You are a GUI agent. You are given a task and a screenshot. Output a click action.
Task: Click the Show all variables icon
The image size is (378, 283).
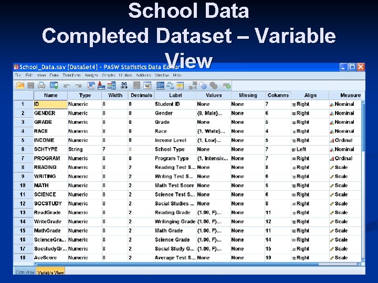point(213,85)
